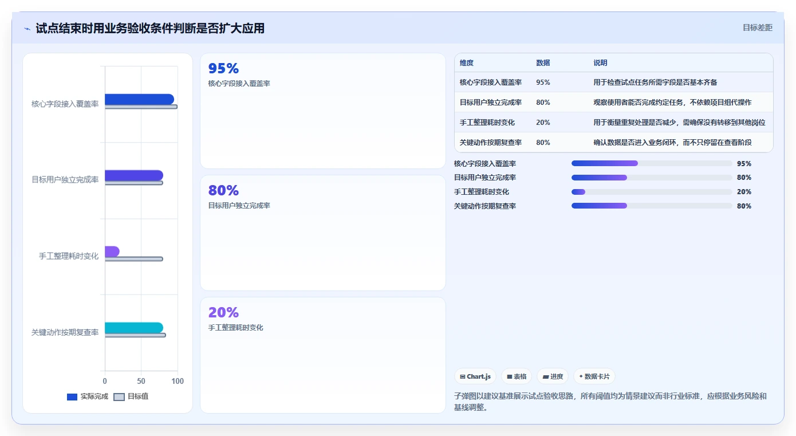796x436 pixels.
Task: Toggle the 目标值 legend item
Action: pyautogui.click(x=131, y=396)
